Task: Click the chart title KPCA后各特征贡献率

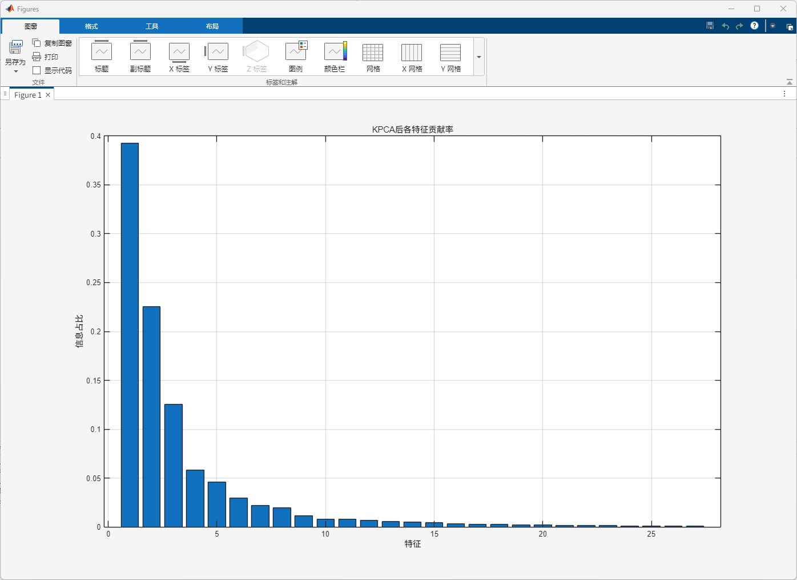Action: [413, 130]
